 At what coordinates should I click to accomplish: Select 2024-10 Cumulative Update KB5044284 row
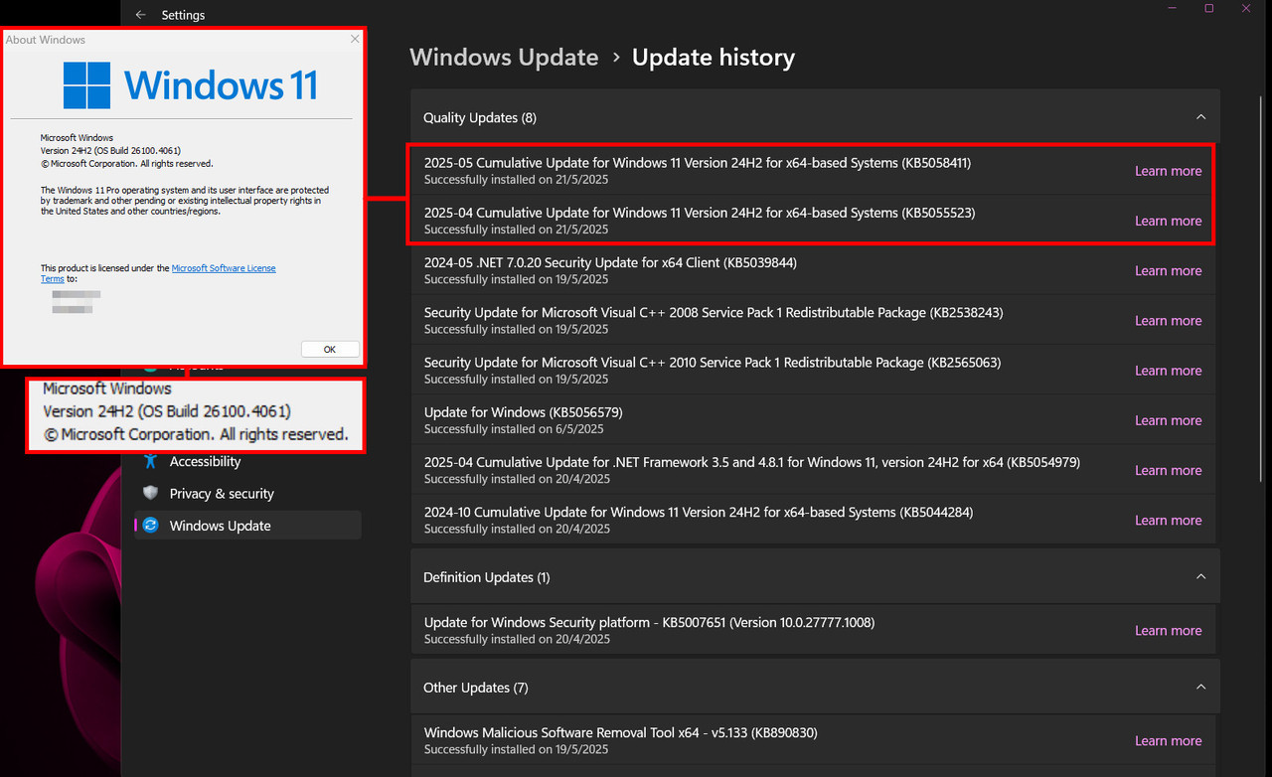pyautogui.click(x=815, y=520)
